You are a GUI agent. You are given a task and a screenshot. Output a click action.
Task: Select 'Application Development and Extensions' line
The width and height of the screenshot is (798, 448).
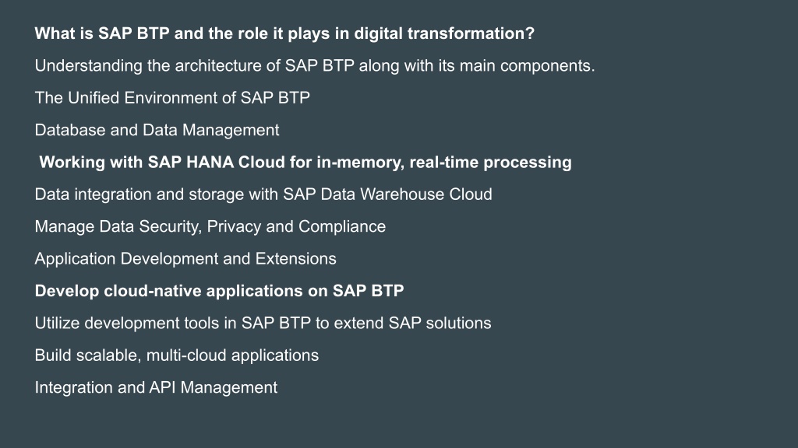[185, 259]
